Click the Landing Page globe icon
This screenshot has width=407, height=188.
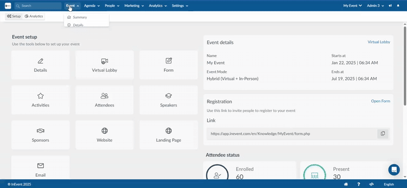tap(169, 130)
